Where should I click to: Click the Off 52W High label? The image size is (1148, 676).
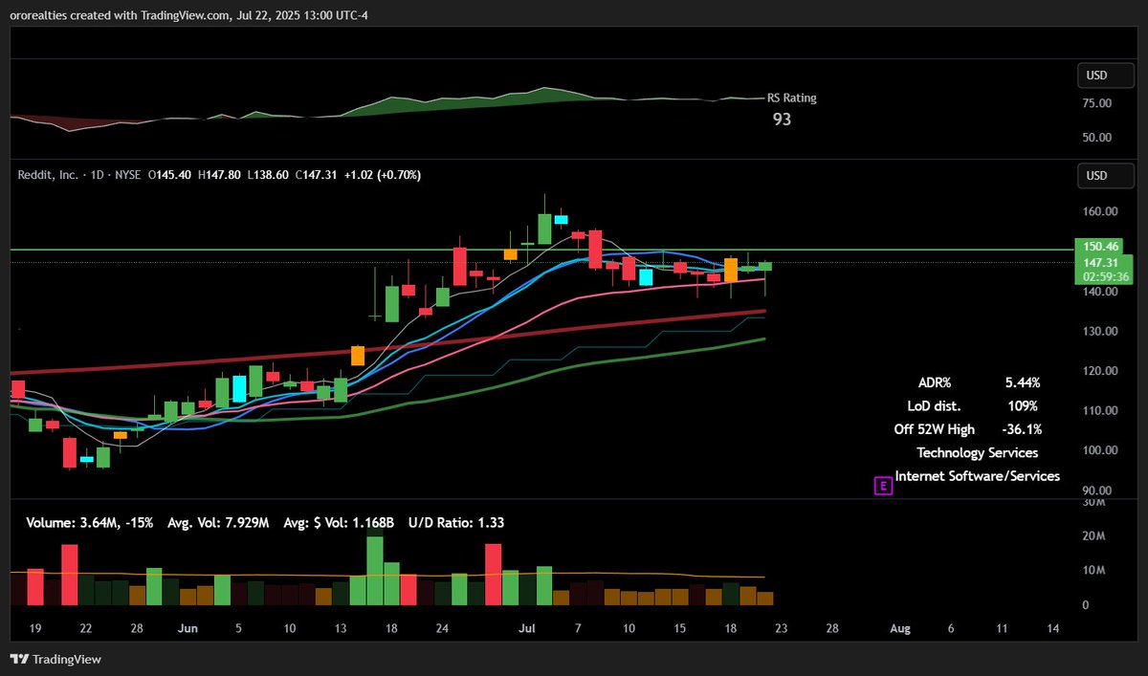935,429
